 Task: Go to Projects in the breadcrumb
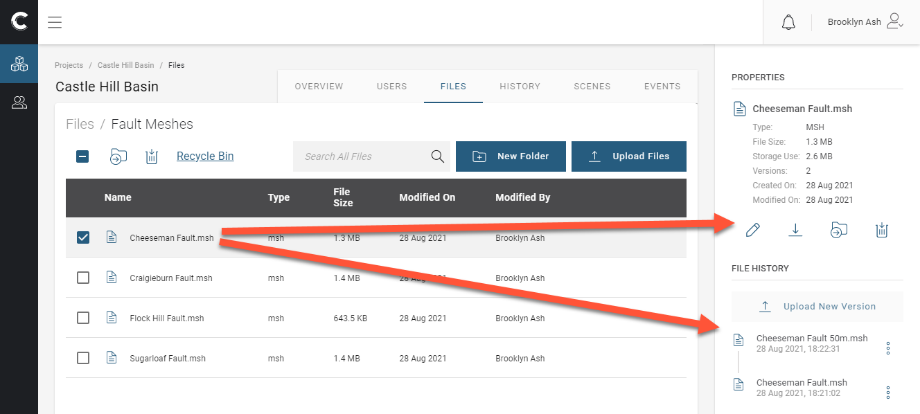(x=69, y=65)
